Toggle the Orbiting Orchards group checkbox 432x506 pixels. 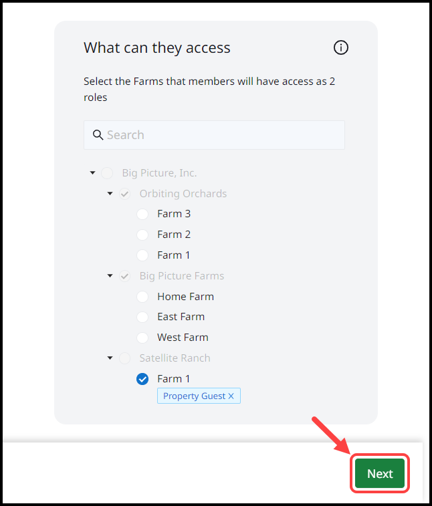(125, 194)
